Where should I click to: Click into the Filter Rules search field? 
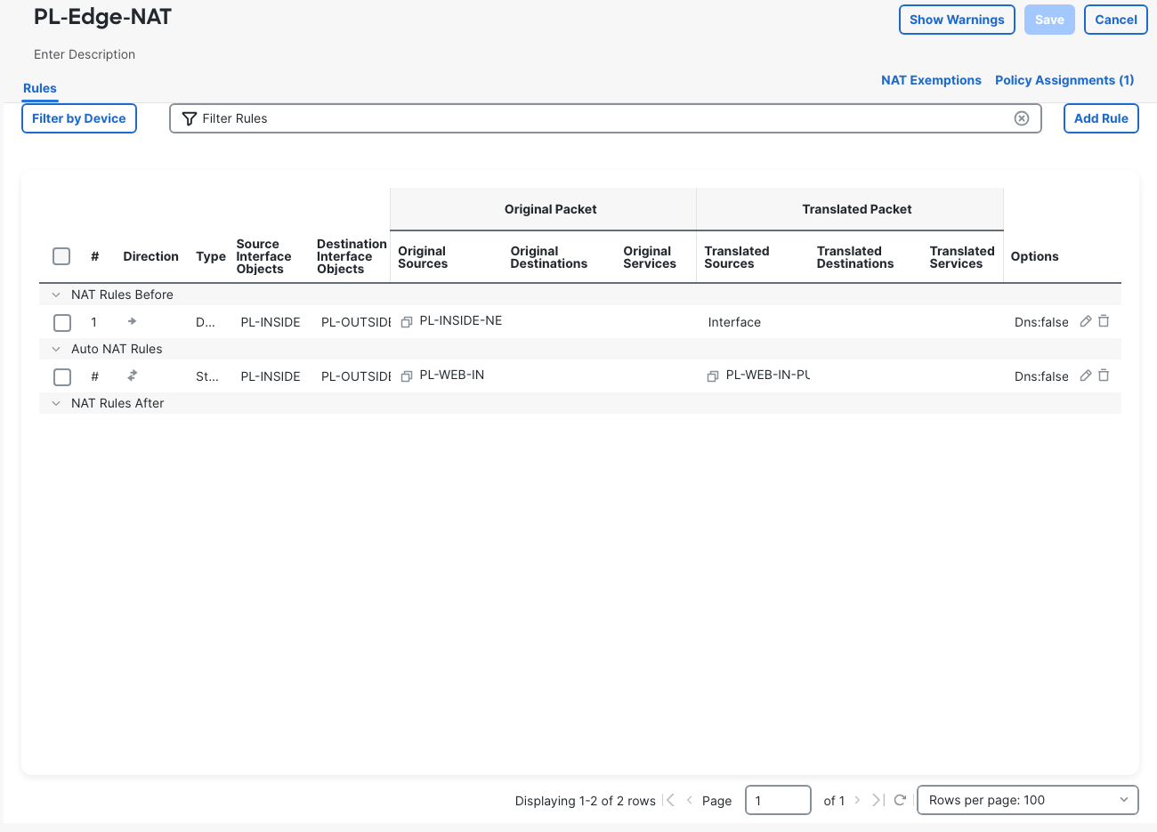605,118
